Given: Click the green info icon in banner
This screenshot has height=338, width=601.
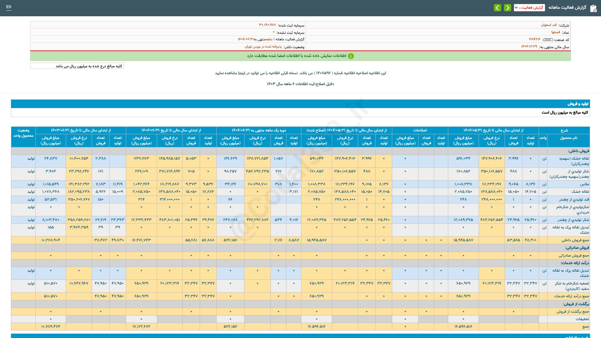Looking at the screenshot, I should click(x=351, y=56).
